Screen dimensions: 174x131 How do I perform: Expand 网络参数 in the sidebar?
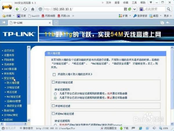(9, 60)
